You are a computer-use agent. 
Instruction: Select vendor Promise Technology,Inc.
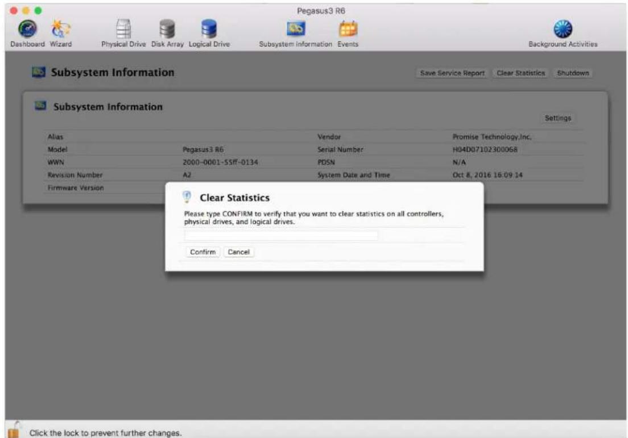click(x=492, y=137)
